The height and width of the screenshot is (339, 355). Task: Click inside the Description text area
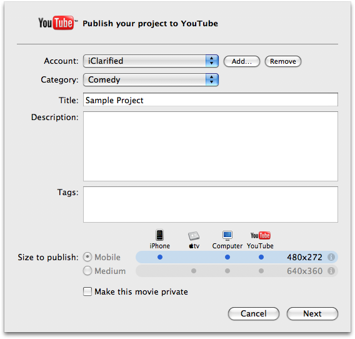tap(211, 146)
